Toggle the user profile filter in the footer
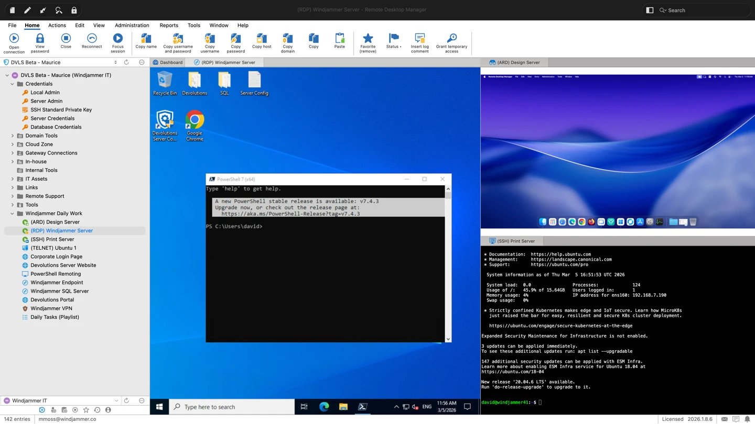Viewport: 755px width, 424px height. [x=107, y=410]
